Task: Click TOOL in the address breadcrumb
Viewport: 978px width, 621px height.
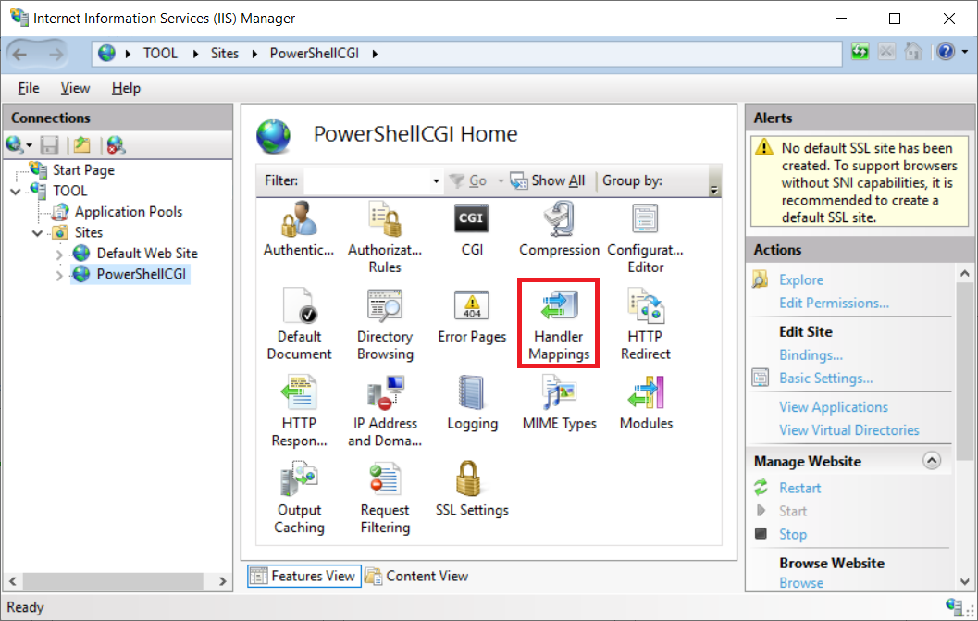Action: 160,54
